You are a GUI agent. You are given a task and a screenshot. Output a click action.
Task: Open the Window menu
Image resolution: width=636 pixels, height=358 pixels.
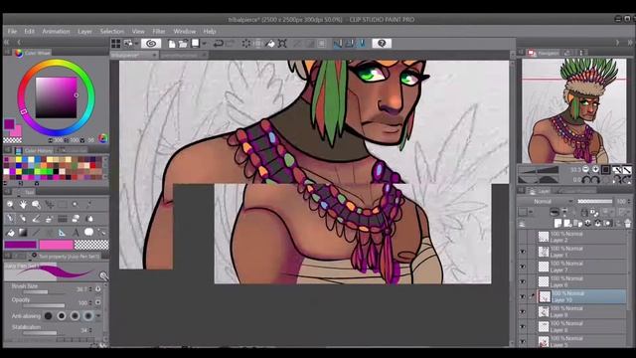(184, 31)
